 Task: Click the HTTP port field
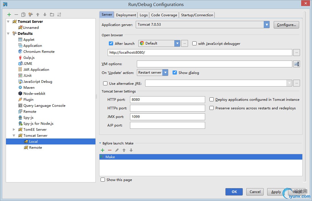[x=167, y=100]
